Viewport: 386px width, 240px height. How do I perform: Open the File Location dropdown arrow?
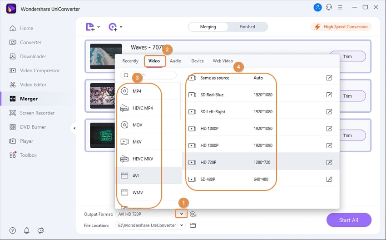[x=182, y=225]
